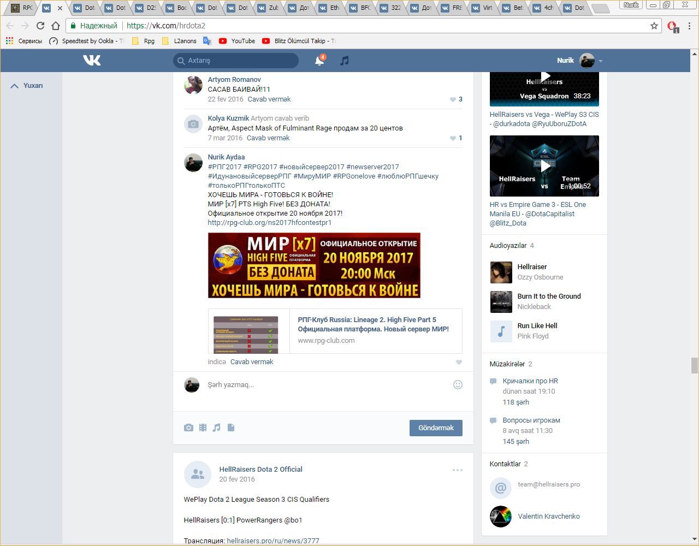This screenshot has width=699, height=546.
Task: Click Göndərmək send button
Action: (436, 428)
